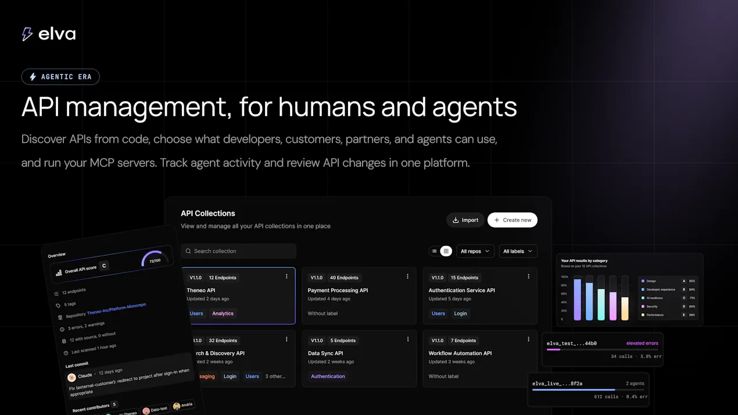Open three-dot menu on Search & Discovery API card
This screenshot has width=738, height=415.
[286, 339]
